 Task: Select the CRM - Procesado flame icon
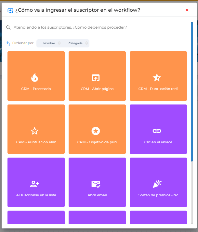tap(34, 78)
